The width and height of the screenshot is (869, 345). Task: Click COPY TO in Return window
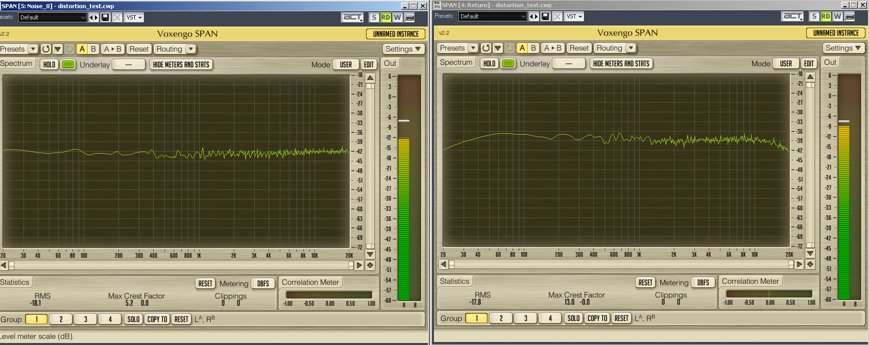597,318
